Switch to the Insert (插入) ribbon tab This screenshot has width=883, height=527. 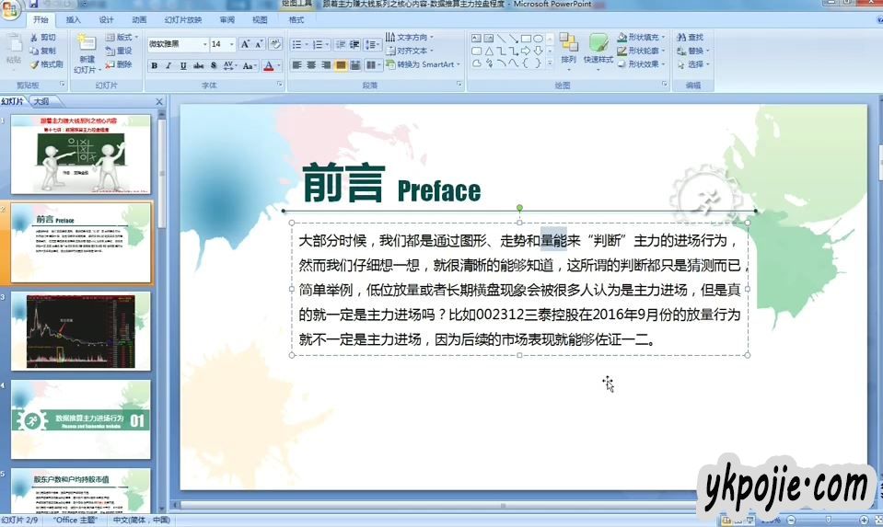tap(74, 19)
